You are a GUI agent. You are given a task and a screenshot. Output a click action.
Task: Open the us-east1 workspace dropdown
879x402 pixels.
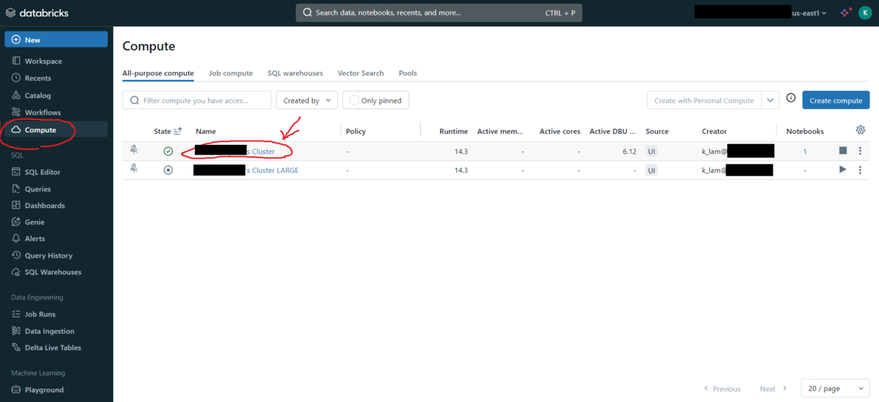pos(809,12)
